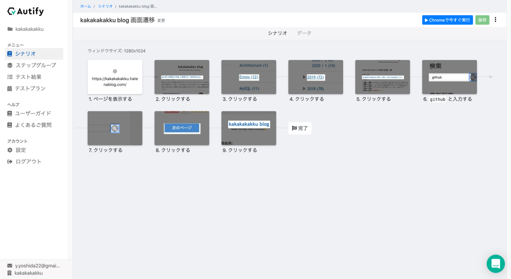Click the step label 6. github と入力する
The height and width of the screenshot is (279, 511).
[x=448, y=99]
